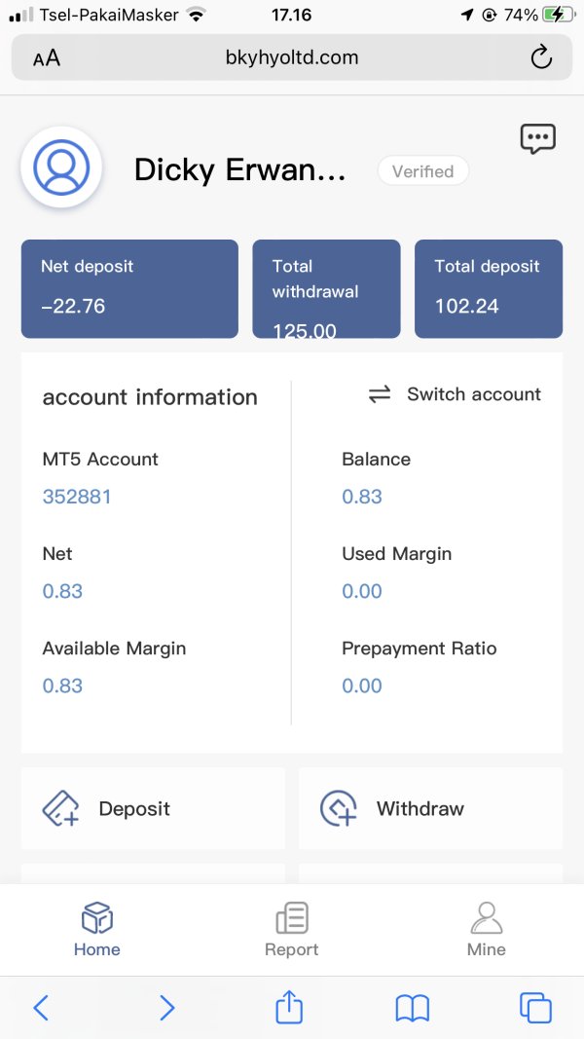
Task: Show open tabs in Safari
Action: (535, 1007)
